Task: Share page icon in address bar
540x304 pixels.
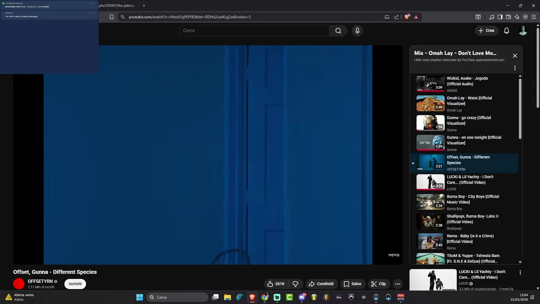Action: coord(397,17)
